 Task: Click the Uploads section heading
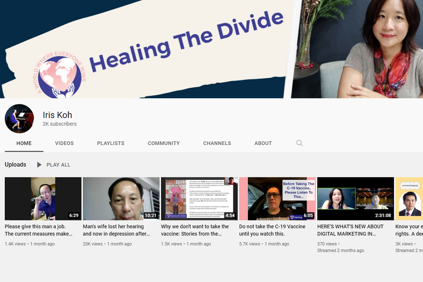pyautogui.click(x=15, y=165)
